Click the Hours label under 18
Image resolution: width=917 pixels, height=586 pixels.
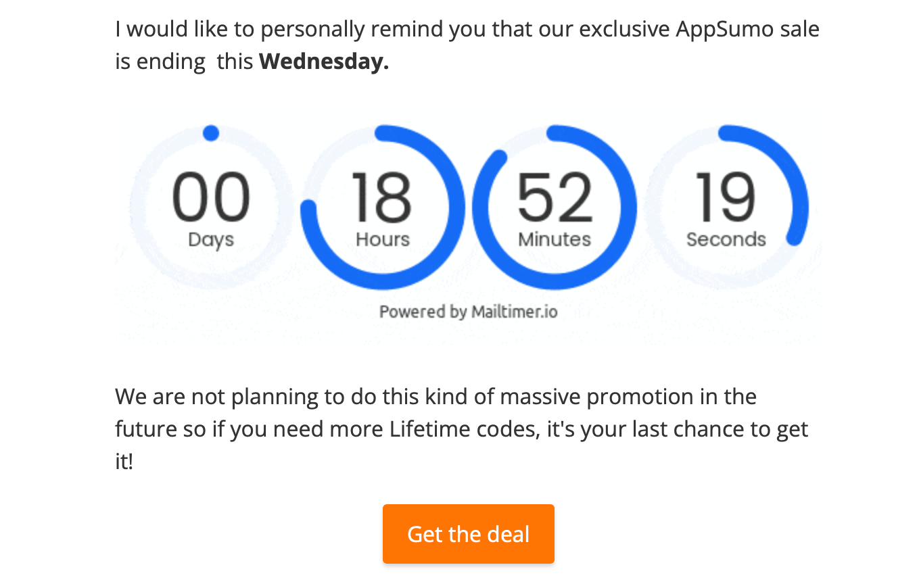tap(382, 239)
